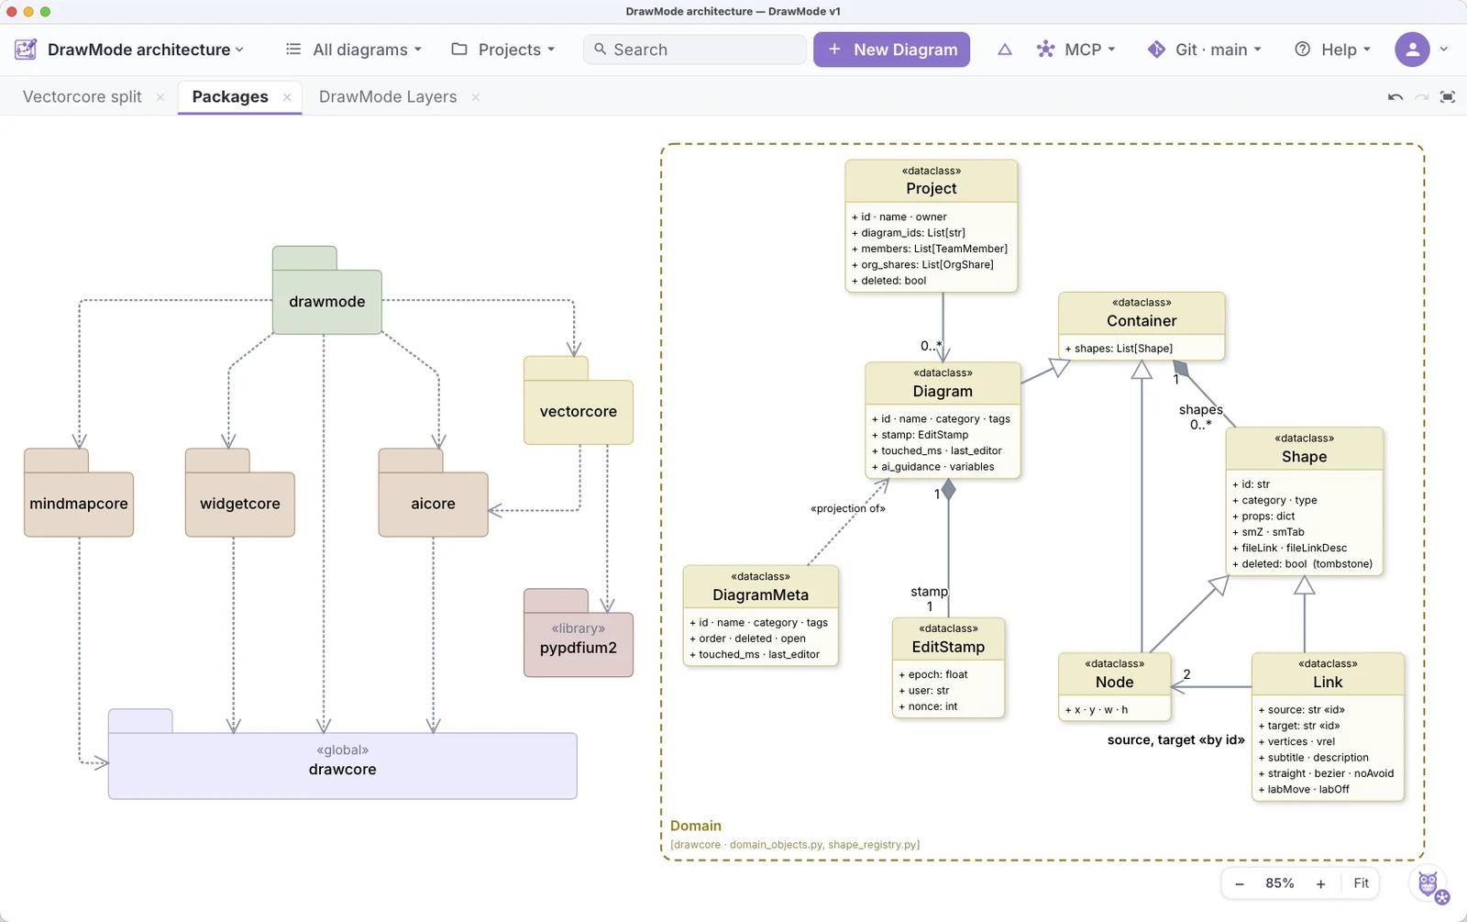
Task: Select the mindmapcore package node
Action: point(79,504)
